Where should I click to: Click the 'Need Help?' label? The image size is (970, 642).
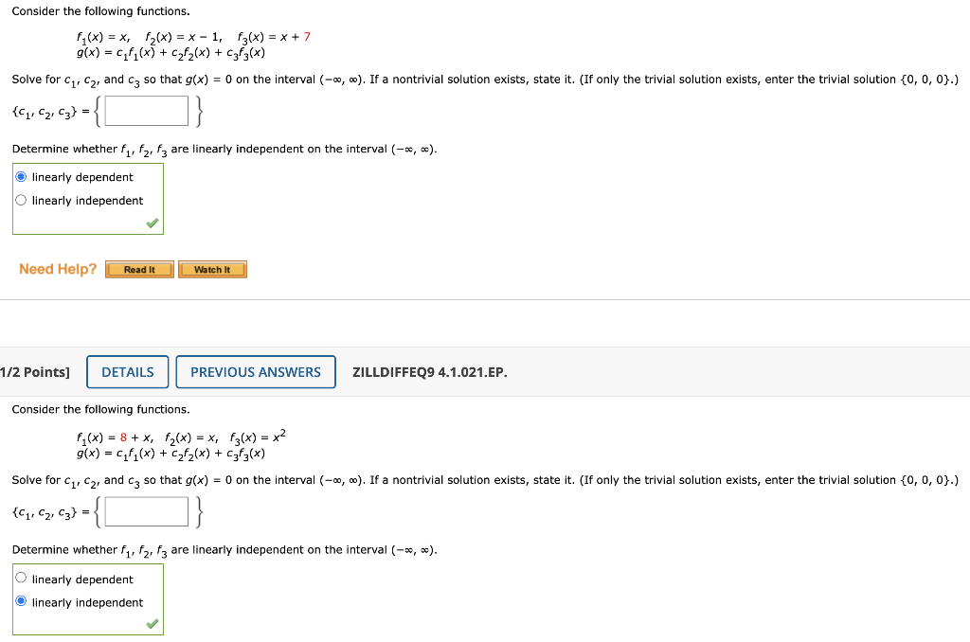[57, 269]
